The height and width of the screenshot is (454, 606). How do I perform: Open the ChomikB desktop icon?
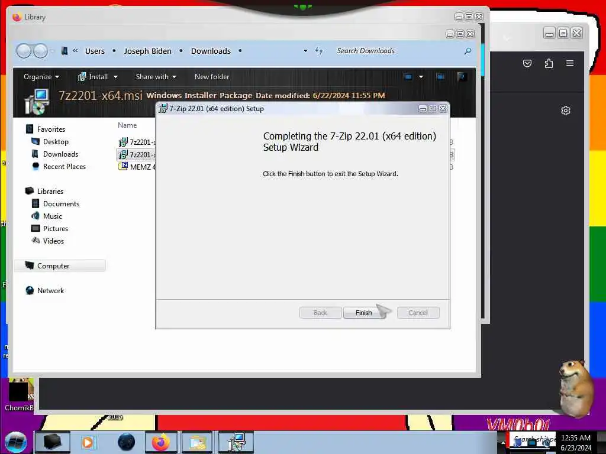click(19, 395)
